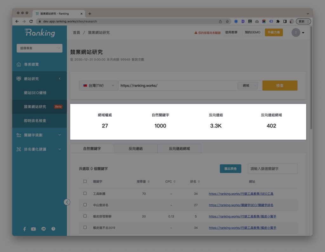Click the Ranking logo in sidebar
Image resolution: width=325 pixels, height=252 pixels.
pyautogui.click(x=40, y=33)
